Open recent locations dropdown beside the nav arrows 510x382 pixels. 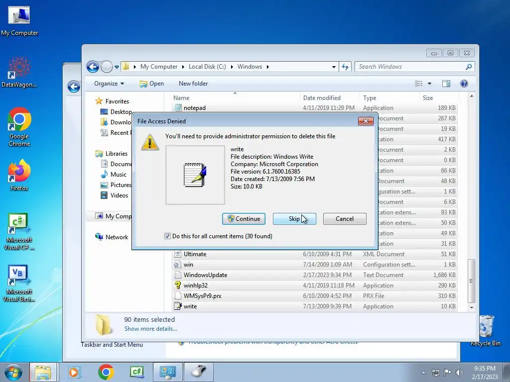[x=117, y=67]
